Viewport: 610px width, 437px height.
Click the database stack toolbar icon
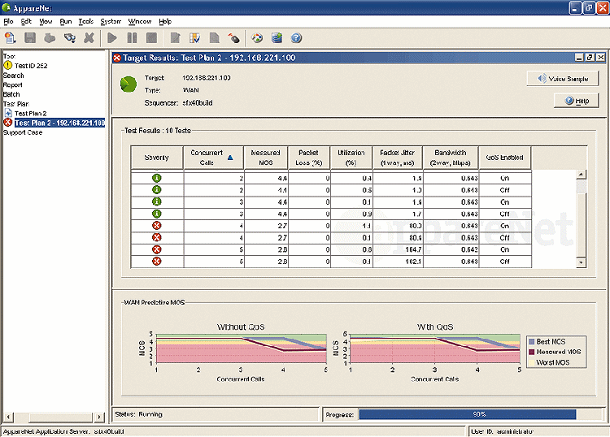coord(277,37)
